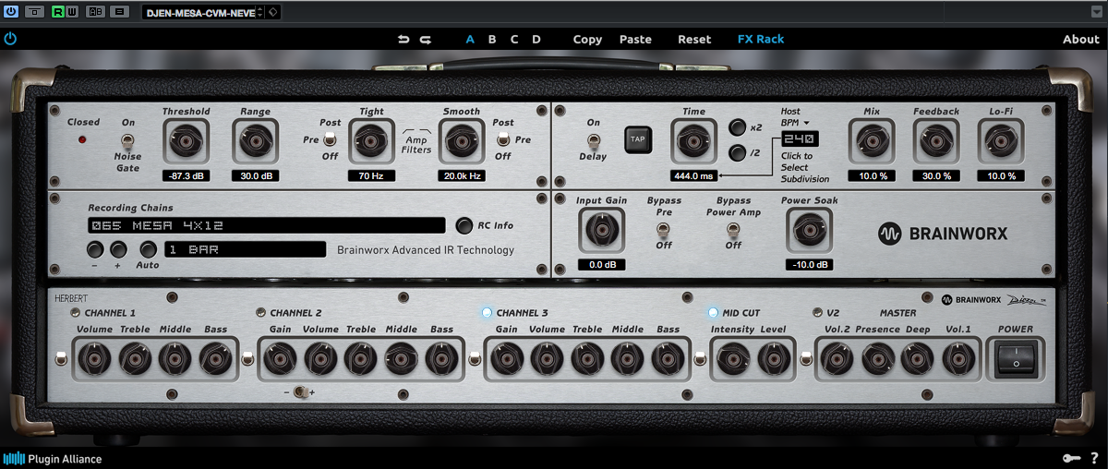This screenshot has height=469, width=1108.
Task: Click the key license icon
Action: click(1071, 459)
